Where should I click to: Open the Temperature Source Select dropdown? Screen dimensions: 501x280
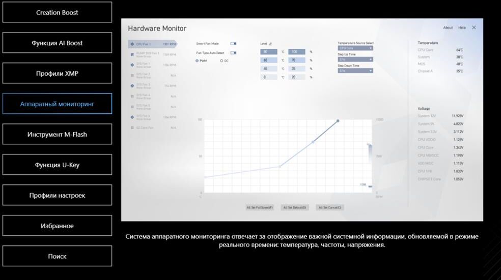pyautogui.click(x=355, y=48)
